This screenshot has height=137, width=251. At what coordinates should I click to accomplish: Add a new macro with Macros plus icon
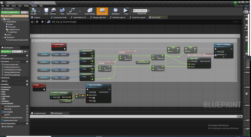click(x=27, y=81)
